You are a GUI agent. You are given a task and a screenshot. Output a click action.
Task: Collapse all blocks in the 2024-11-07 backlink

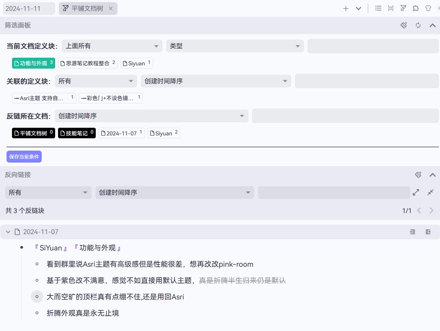point(428,232)
